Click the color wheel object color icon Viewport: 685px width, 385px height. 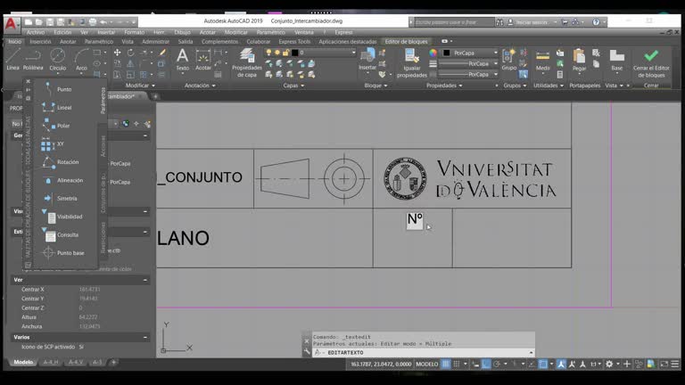coord(433,53)
